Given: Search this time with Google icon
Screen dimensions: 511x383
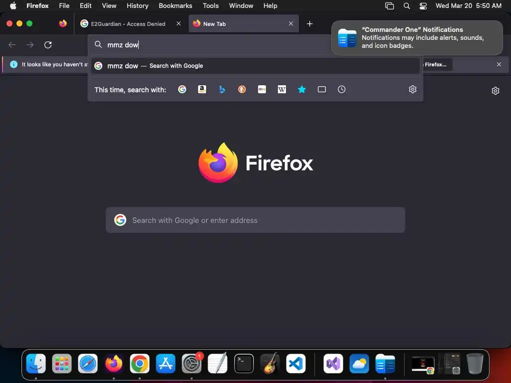Looking at the screenshot, I should click(x=182, y=89).
